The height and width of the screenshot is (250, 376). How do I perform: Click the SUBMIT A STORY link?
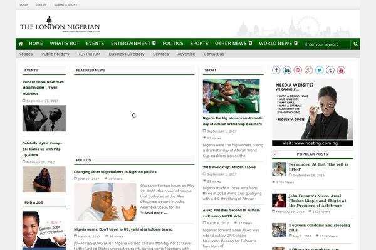[66, 5]
